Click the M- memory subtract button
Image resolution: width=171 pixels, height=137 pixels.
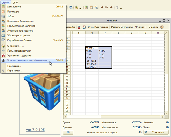111,7
